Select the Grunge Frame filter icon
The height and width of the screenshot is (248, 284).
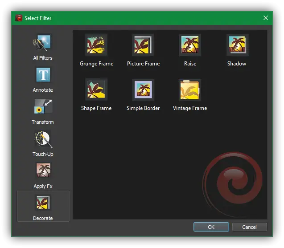click(96, 45)
